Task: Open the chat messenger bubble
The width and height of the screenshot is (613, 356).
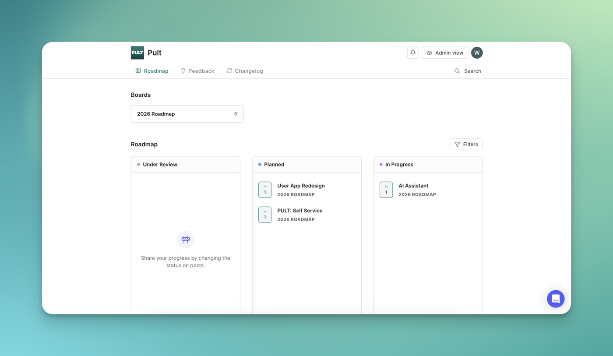Action: click(x=556, y=299)
